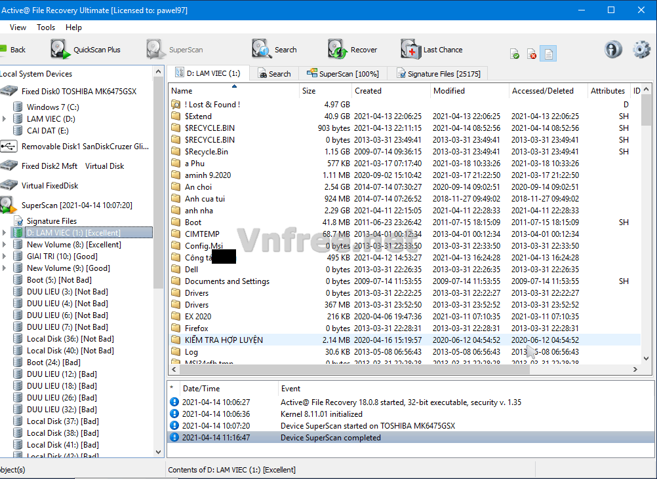Toggle the green-check file filter
657x479 pixels.
pyautogui.click(x=515, y=54)
